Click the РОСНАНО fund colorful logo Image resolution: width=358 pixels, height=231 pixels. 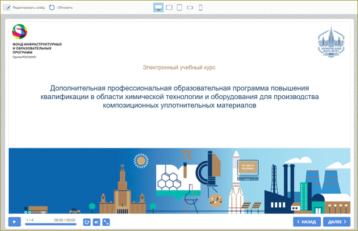pyautogui.click(x=20, y=32)
